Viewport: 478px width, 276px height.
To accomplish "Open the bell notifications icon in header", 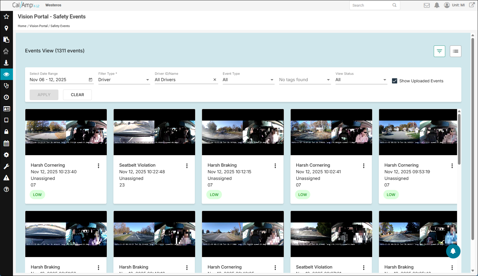I will pyautogui.click(x=437, y=5).
